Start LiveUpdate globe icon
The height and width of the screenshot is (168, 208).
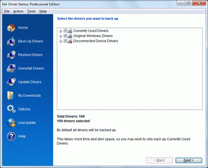coord(11,122)
